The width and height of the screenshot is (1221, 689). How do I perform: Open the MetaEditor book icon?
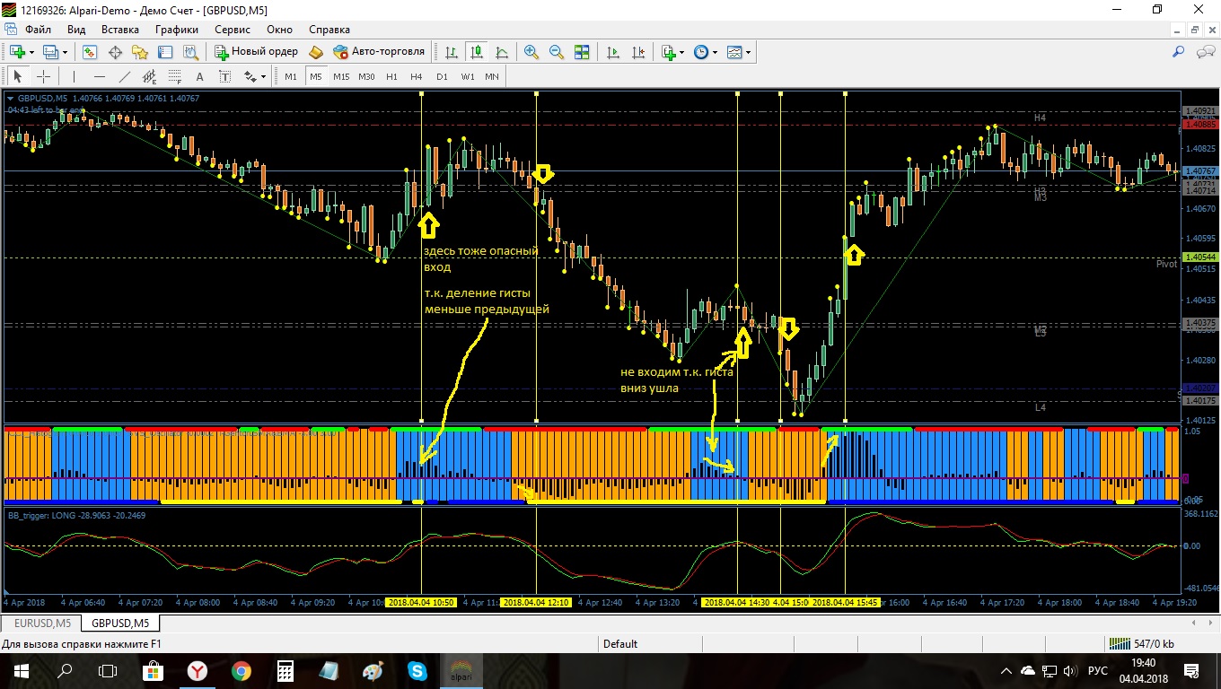315,52
